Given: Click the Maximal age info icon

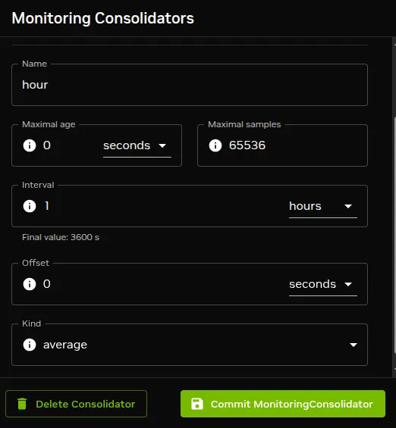Looking at the screenshot, I should (x=30, y=145).
